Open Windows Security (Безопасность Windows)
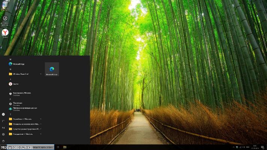The width and height of the screenshot is (267, 150). (x=22, y=93)
